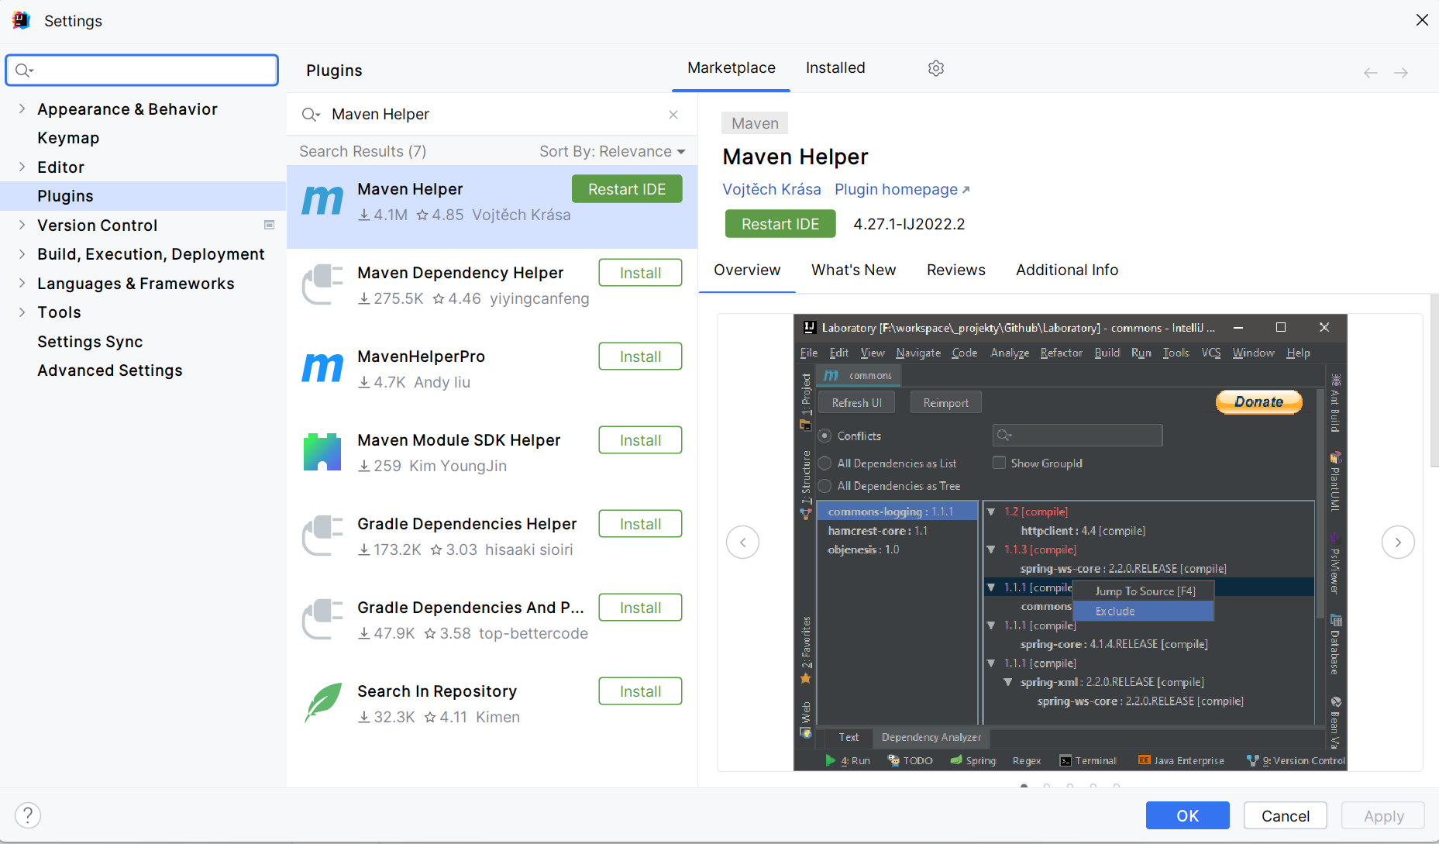Click the greyed-out Apply button

(x=1383, y=815)
